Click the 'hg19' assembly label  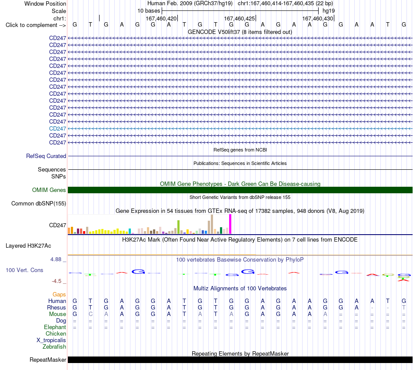329,11
